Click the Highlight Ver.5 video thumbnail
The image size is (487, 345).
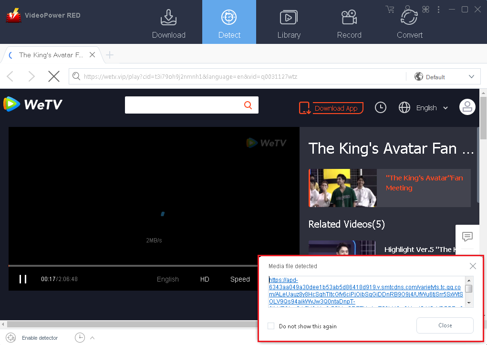[x=342, y=247]
